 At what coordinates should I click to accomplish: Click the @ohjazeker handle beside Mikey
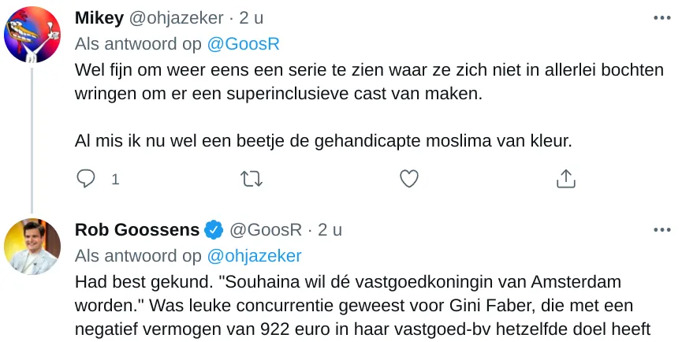pos(177,18)
